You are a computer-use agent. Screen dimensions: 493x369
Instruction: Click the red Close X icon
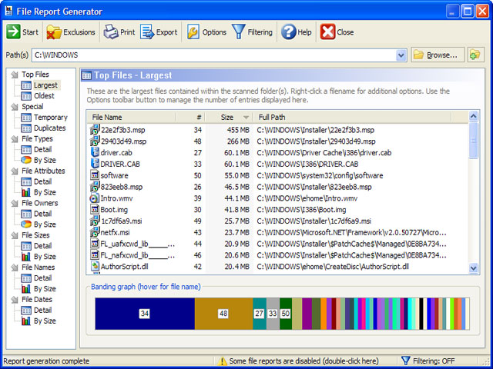(x=327, y=32)
